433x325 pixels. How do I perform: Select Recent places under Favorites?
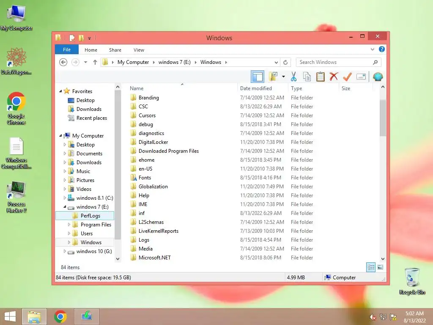point(91,118)
